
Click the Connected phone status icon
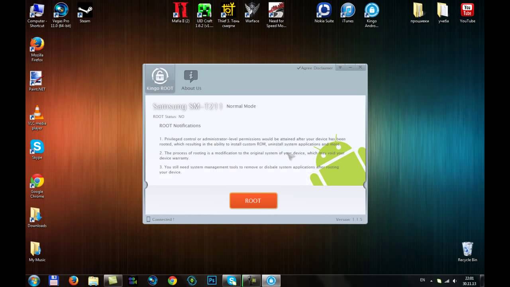[x=148, y=219]
